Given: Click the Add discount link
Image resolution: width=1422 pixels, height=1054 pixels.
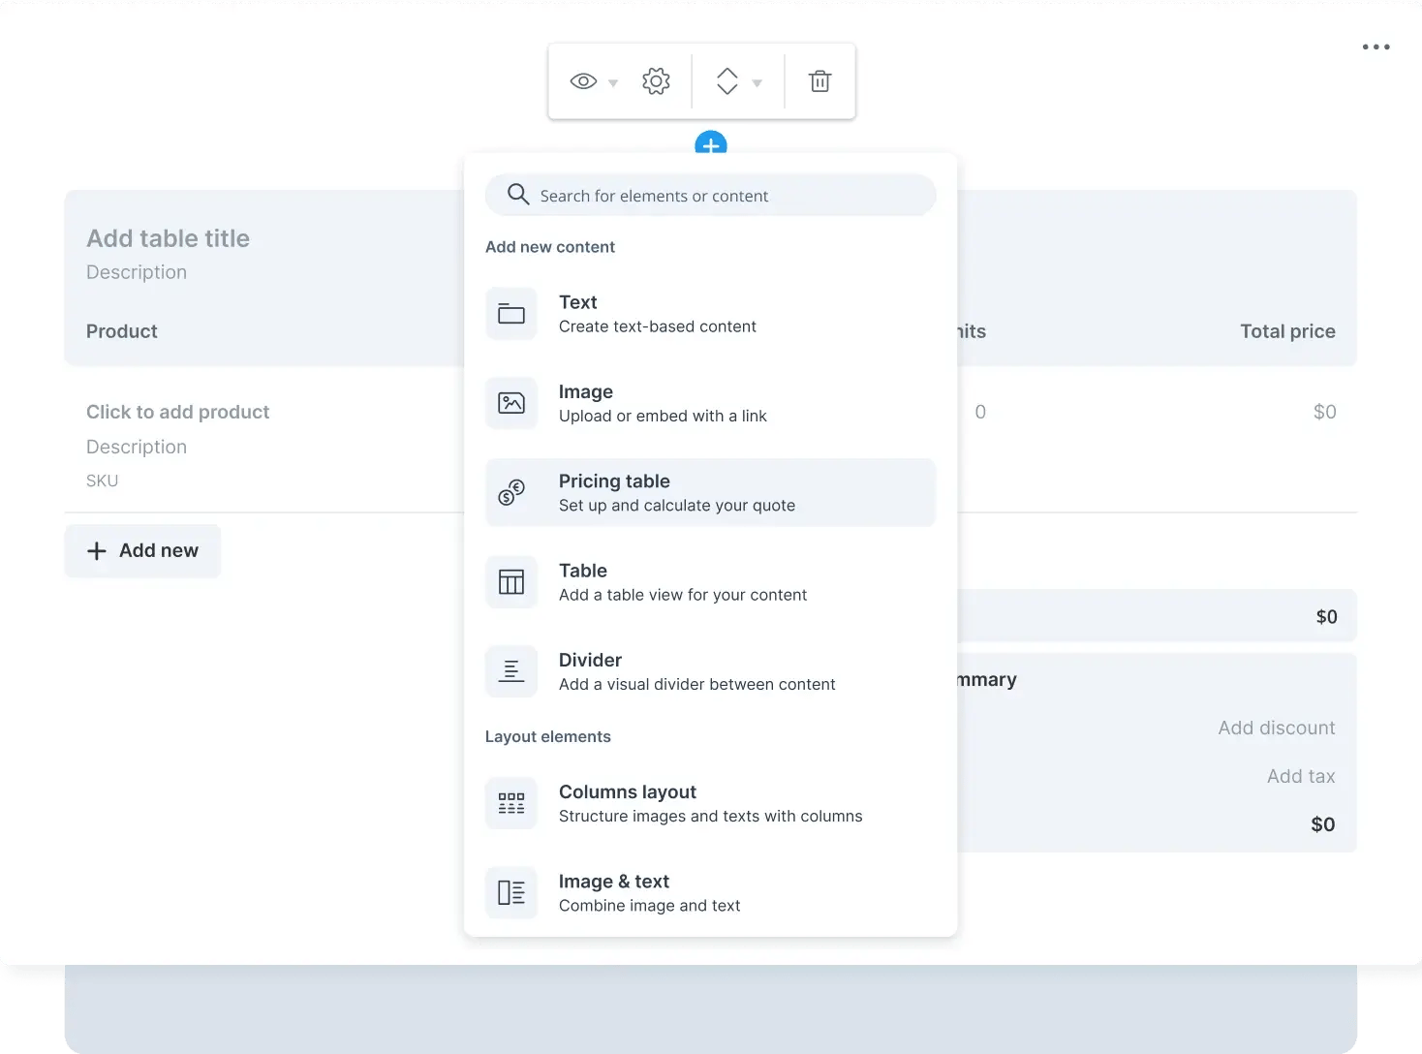Looking at the screenshot, I should [x=1276, y=728].
